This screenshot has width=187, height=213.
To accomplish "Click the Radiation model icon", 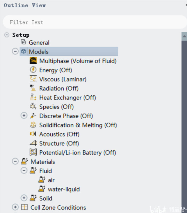I will [33, 88].
